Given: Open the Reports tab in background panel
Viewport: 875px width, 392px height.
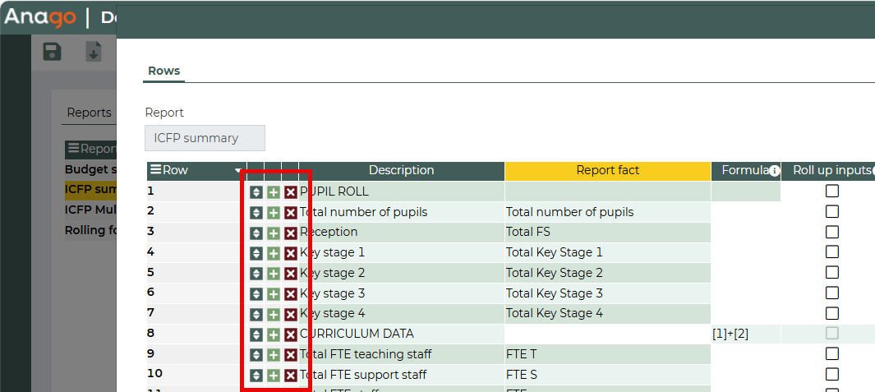Looking at the screenshot, I should coord(89,113).
